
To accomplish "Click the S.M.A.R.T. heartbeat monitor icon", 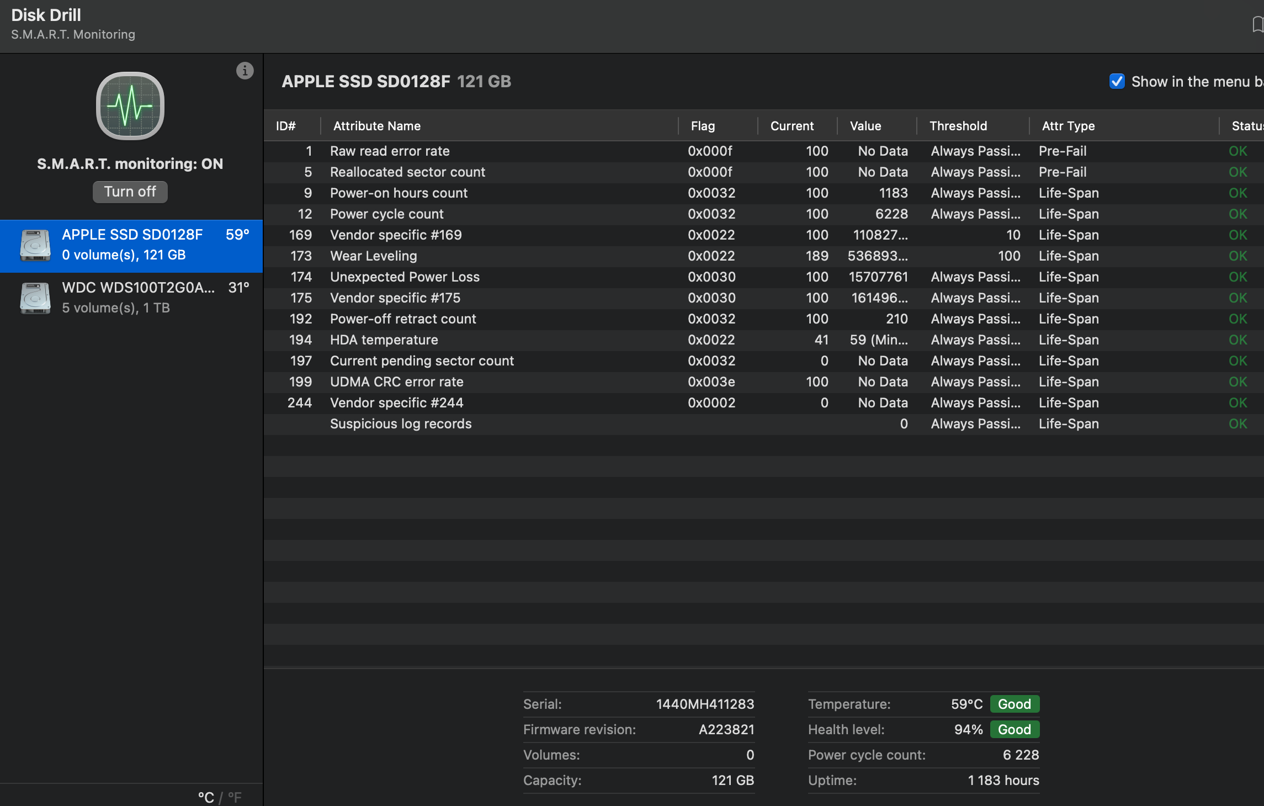I will click(130, 106).
